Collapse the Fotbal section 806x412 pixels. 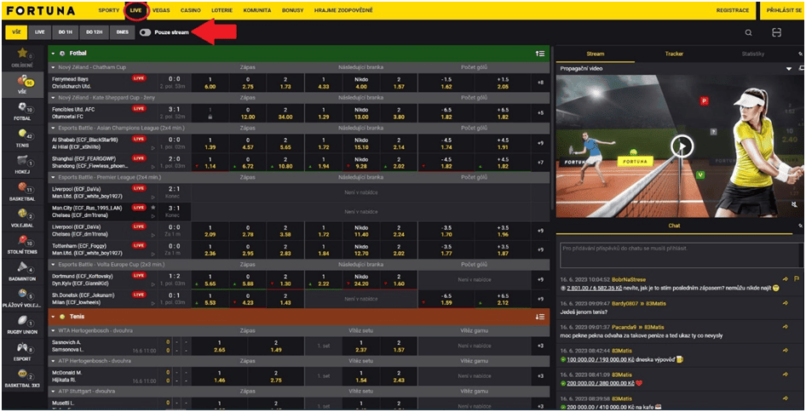coord(53,53)
